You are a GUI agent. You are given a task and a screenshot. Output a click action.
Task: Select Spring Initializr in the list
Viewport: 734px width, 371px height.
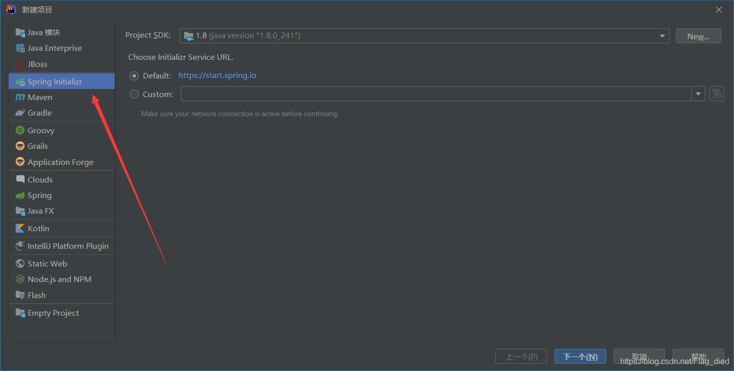tap(62, 81)
